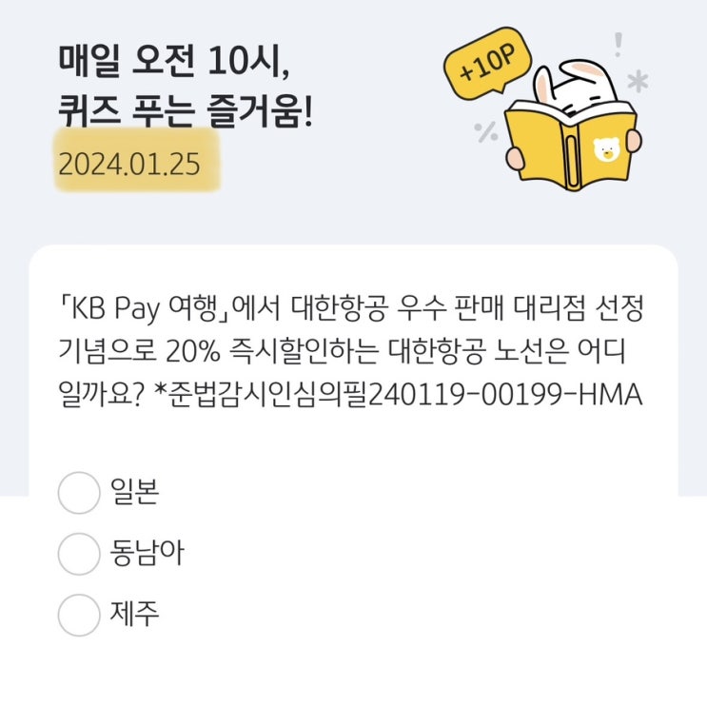Image resolution: width=707 pixels, height=707 pixels.
Task: Choose the 동남아 radio option
Action: click(x=78, y=553)
